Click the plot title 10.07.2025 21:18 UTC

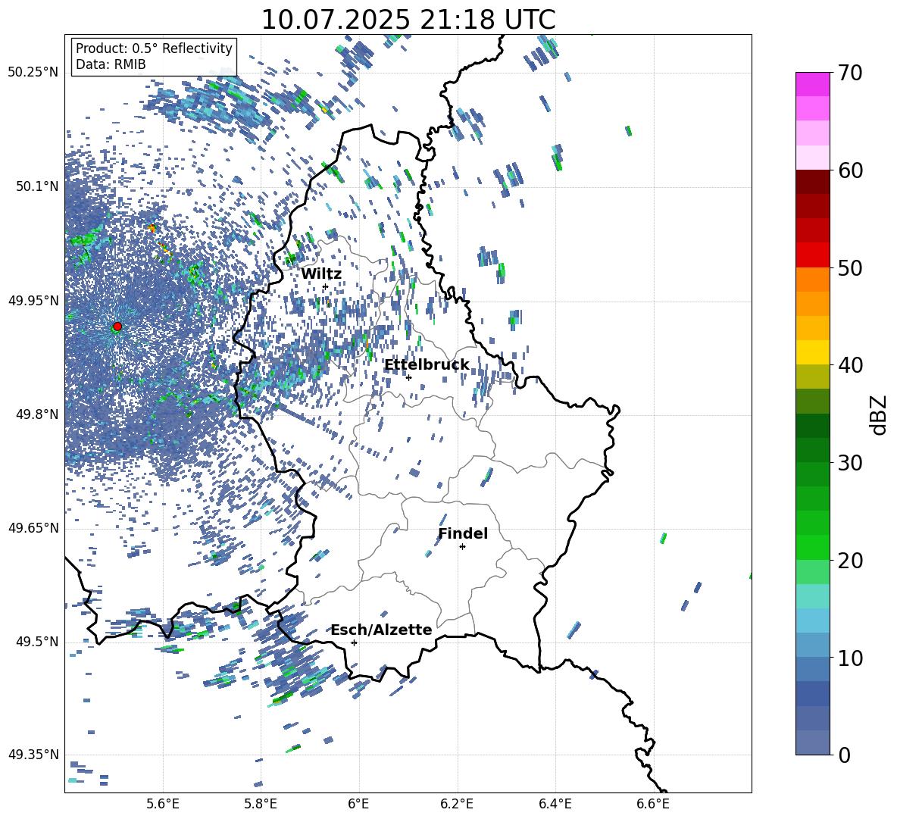[408, 20]
